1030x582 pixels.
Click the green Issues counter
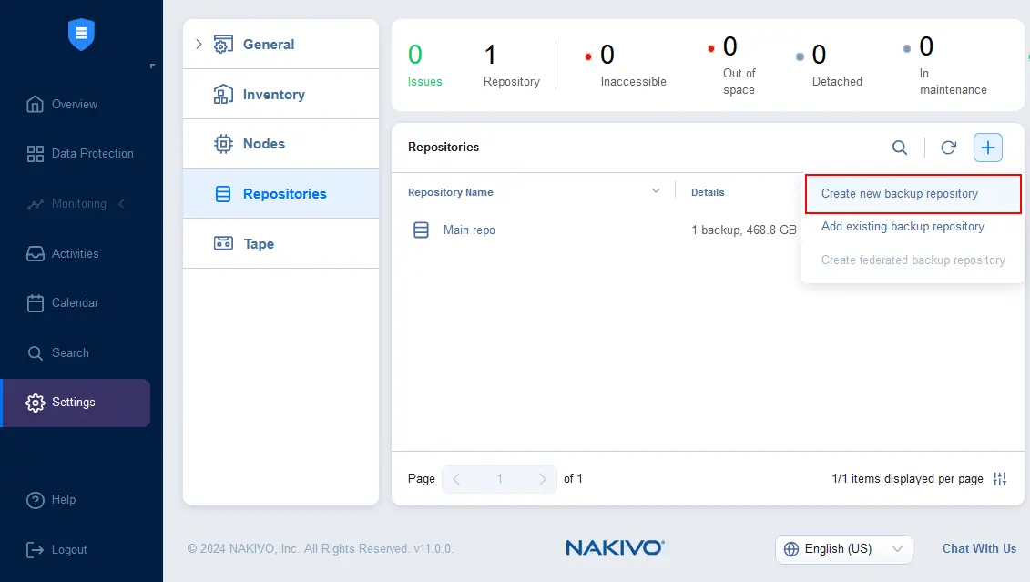pyautogui.click(x=424, y=65)
